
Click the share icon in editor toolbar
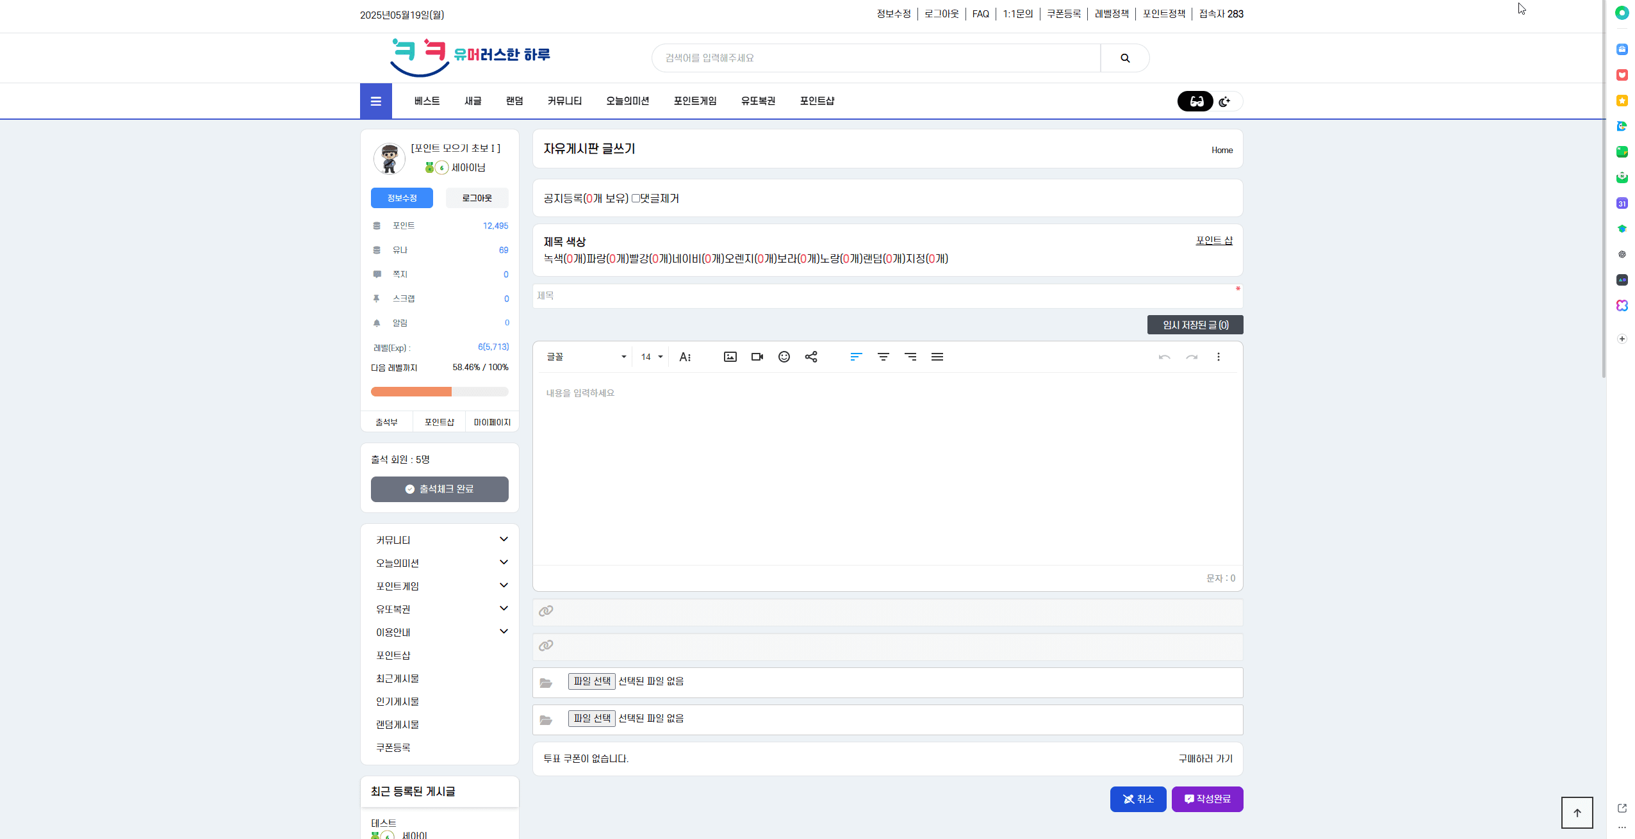pos(810,357)
